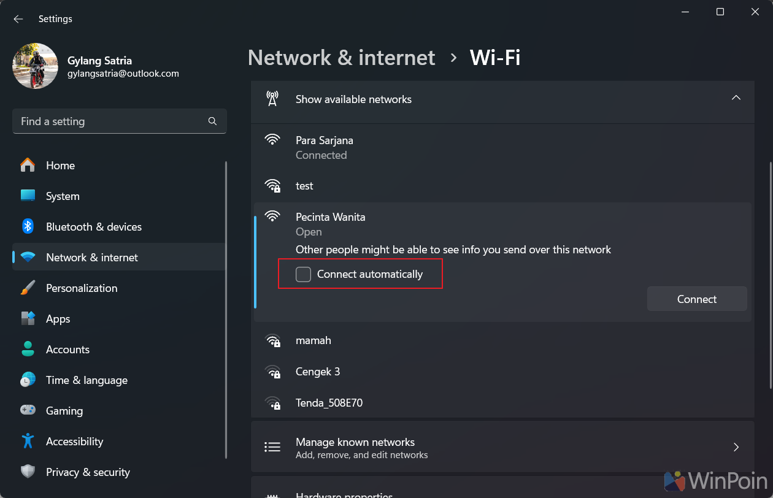Click the Personalization paintbrush icon
Screen dimensions: 773x498
pos(28,288)
